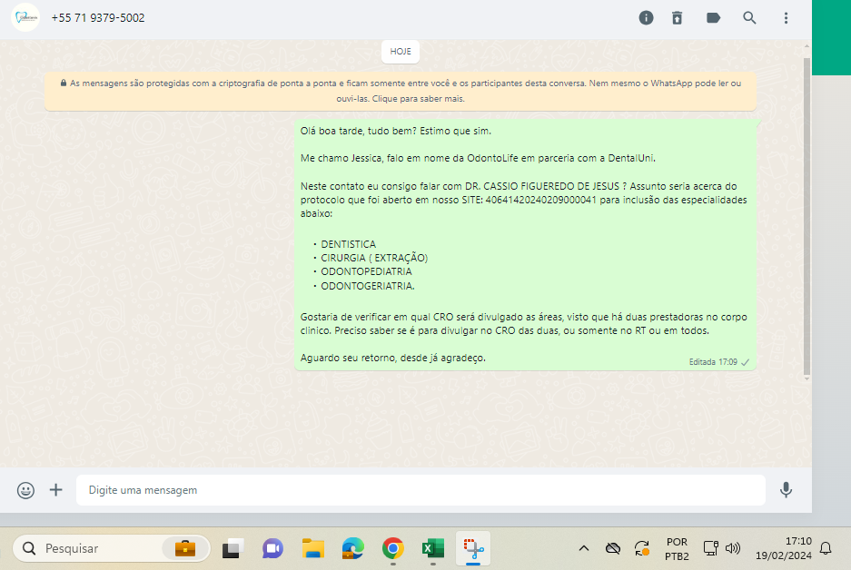Click the plus attach button
This screenshot has width=851, height=570.
pyautogui.click(x=56, y=490)
